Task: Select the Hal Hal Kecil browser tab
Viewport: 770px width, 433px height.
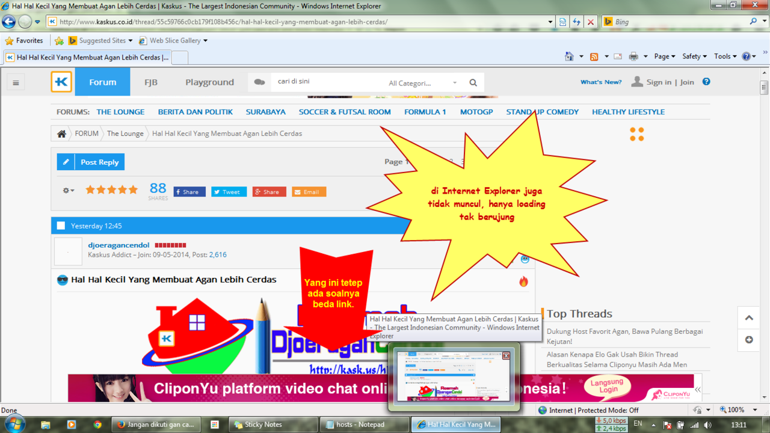Action: tap(87, 57)
